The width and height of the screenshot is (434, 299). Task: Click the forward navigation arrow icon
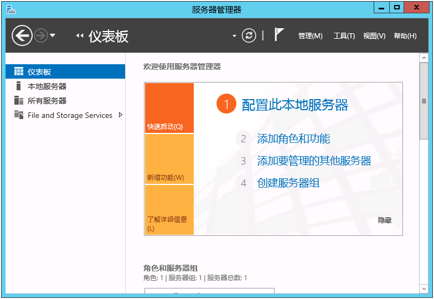[x=41, y=36]
